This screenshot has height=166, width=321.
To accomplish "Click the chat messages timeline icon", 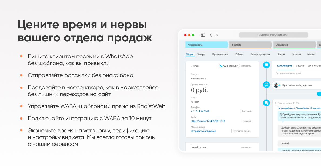I will 266,103.
